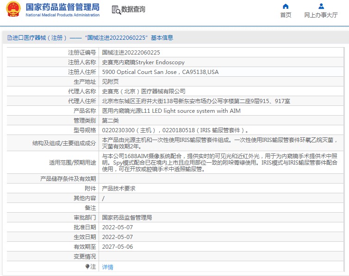Click the small icon before 进口医疗器械 header

point(9,37)
